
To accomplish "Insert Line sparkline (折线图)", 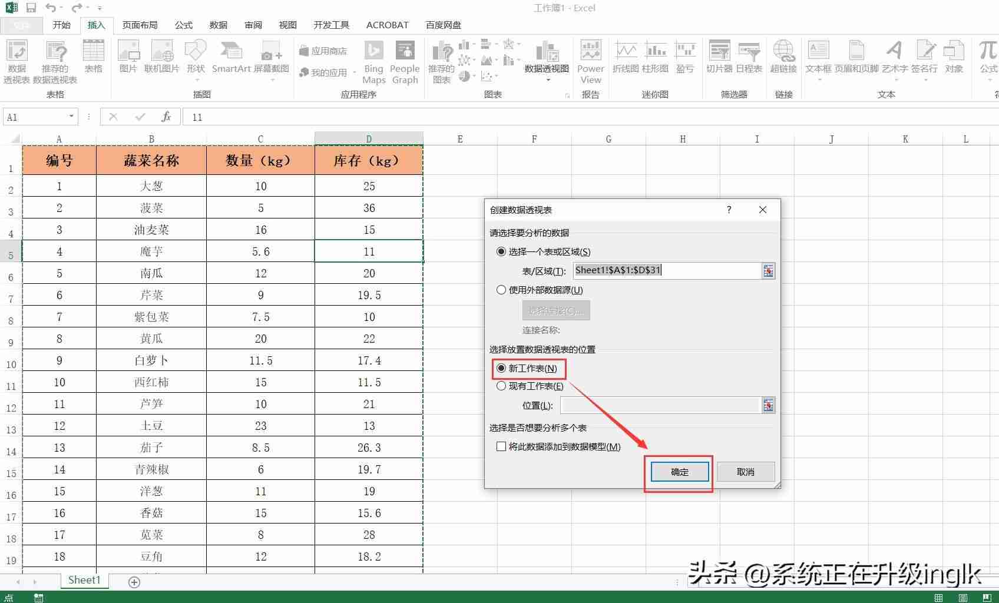I will 626,57.
